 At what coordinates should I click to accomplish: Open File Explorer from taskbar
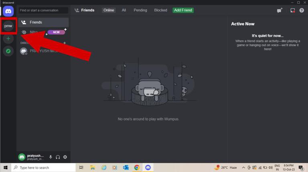point(93,168)
